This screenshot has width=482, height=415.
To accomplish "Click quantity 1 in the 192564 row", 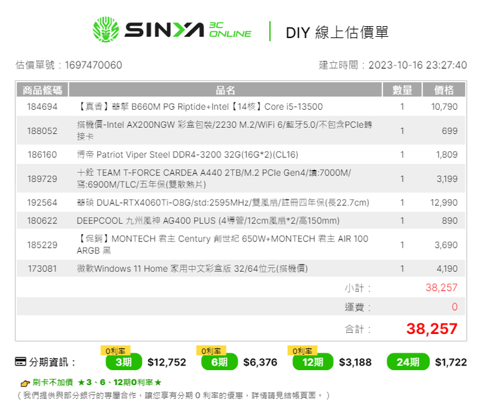I will click(402, 203).
